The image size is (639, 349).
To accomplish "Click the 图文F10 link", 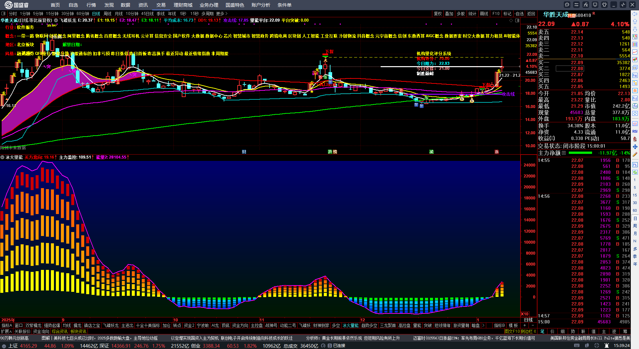I will coord(512,331).
